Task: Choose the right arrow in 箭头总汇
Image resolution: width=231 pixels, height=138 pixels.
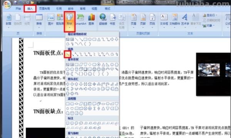Action: point(68,84)
